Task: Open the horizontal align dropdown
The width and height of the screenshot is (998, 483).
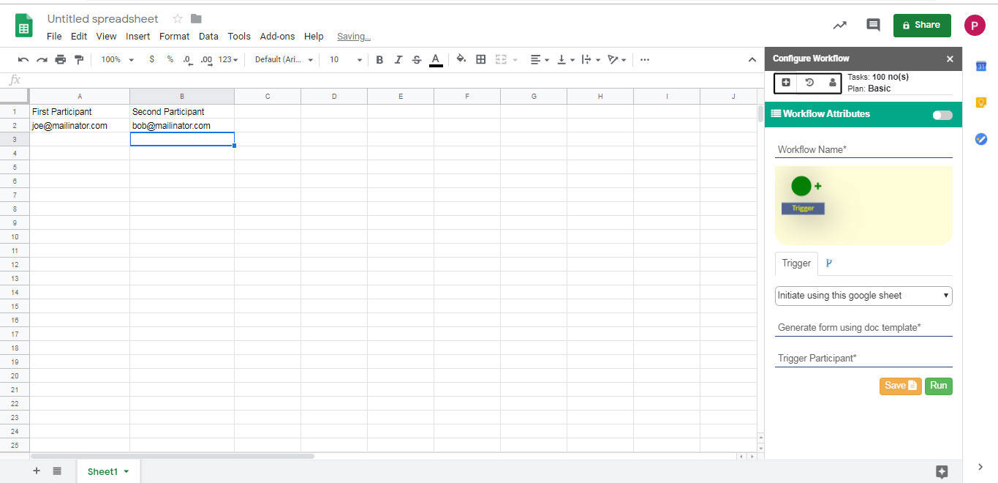Action: 540,59
